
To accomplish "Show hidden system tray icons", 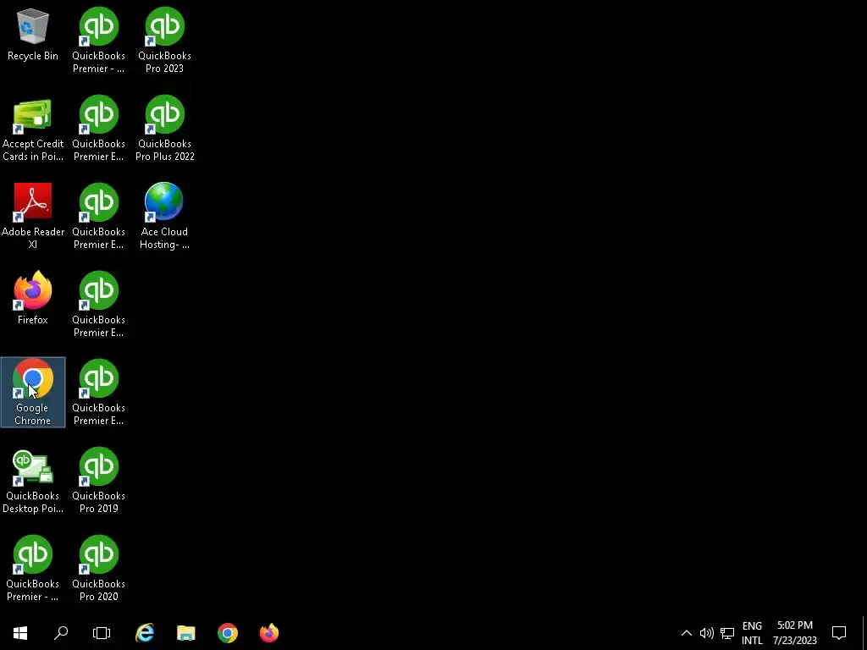I will coord(686,633).
